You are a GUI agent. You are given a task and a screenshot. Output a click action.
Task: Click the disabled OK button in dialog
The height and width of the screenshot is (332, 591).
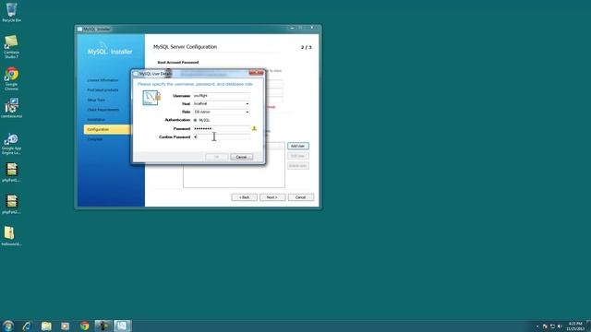coord(217,157)
